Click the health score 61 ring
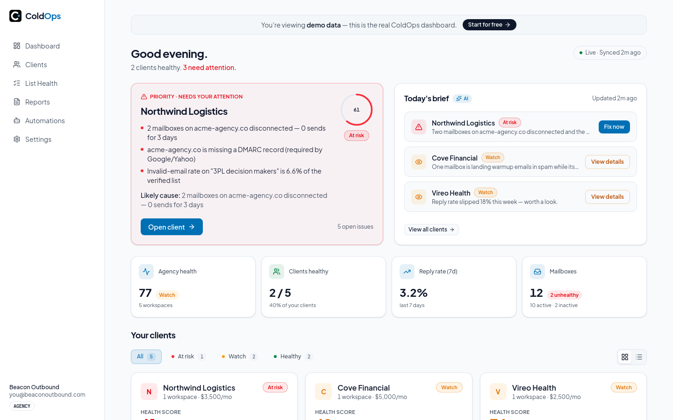Viewport: 673px width, 420px height. [357, 110]
